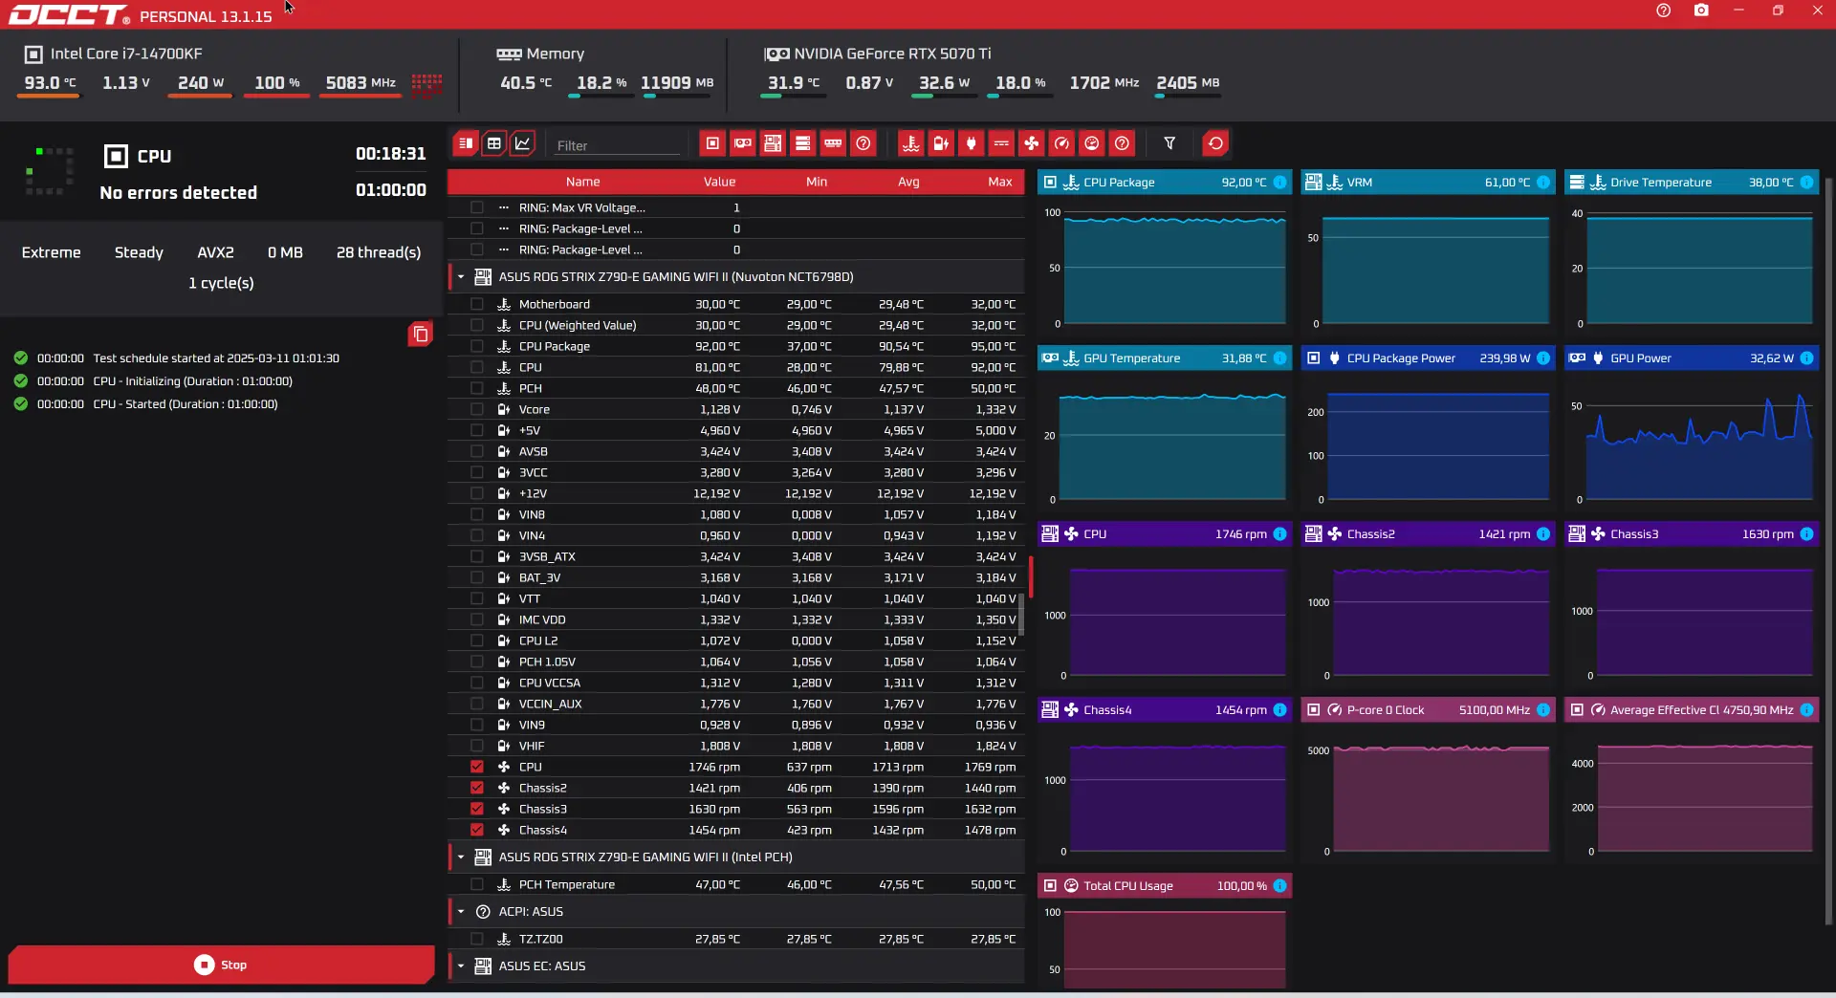Image resolution: width=1836 pixels, height=998 pixels.
Task: Focus the Filter text field
Action: click(617, 145)
